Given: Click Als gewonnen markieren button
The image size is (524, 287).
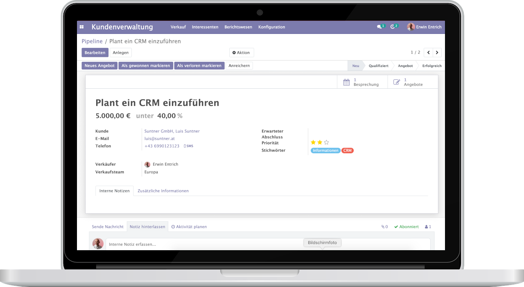Looking at the screenshot, I should (x=146, y=65).
